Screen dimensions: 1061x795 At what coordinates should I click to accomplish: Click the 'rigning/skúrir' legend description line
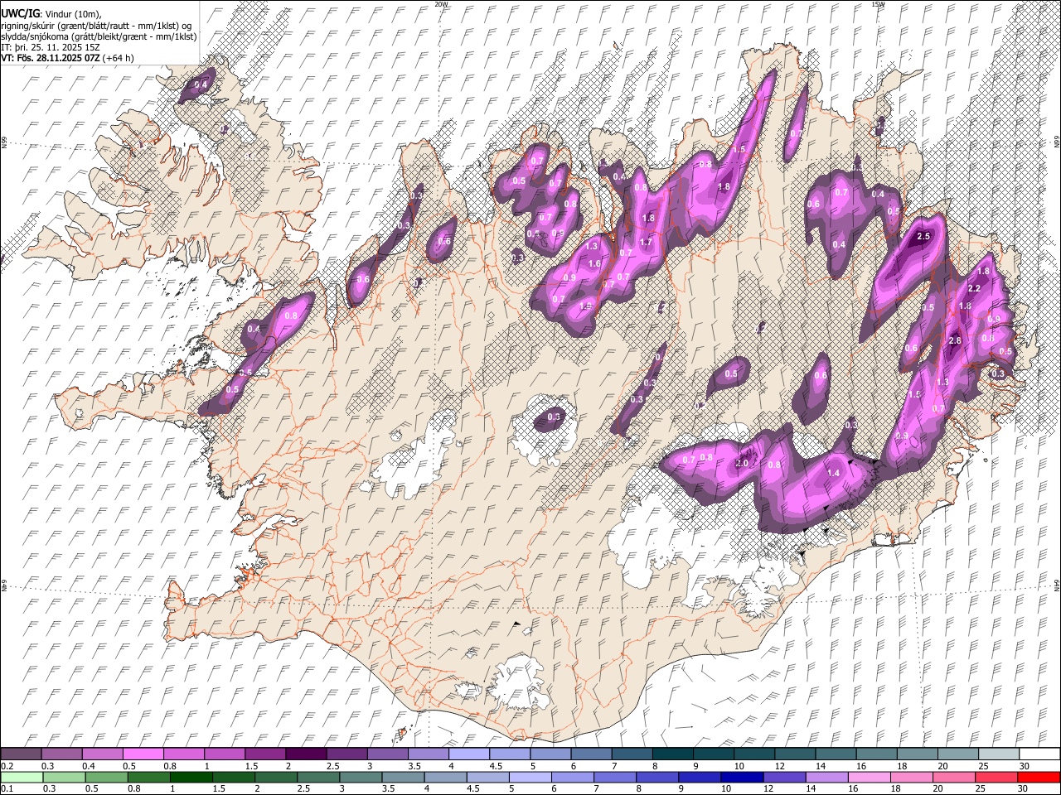95,25
